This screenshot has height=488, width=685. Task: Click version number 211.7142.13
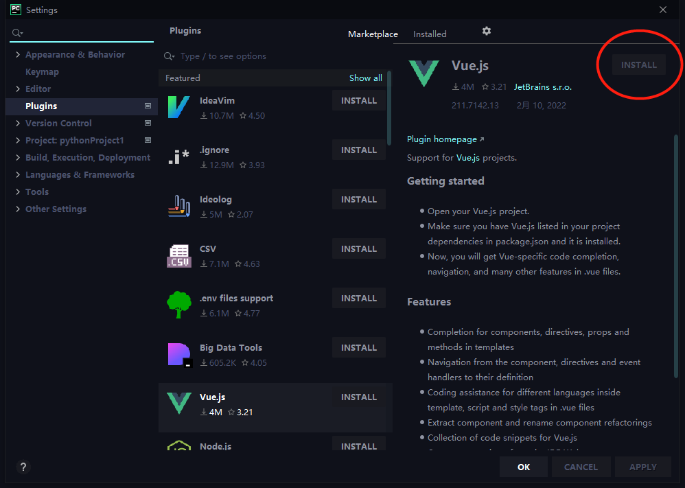pos(475,105)
